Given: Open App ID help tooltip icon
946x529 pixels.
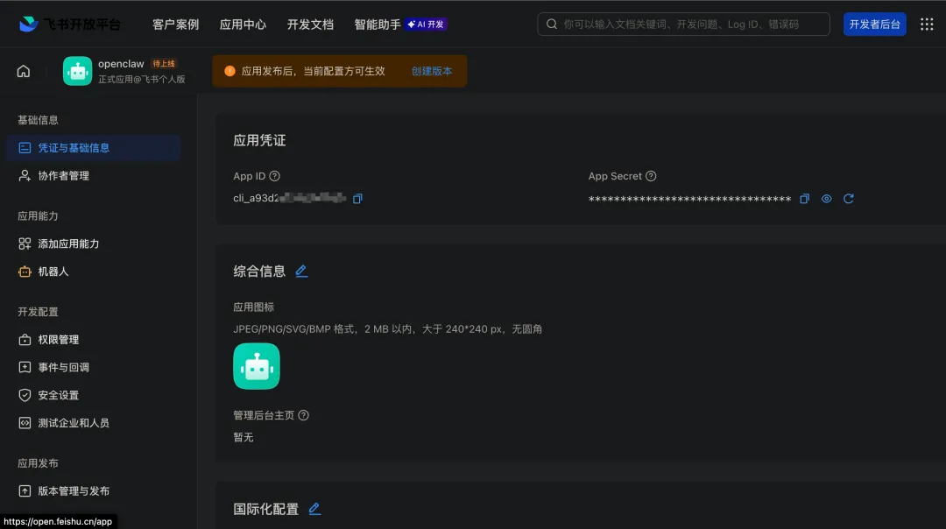Looking at the screenshot, I should (274, 176).
